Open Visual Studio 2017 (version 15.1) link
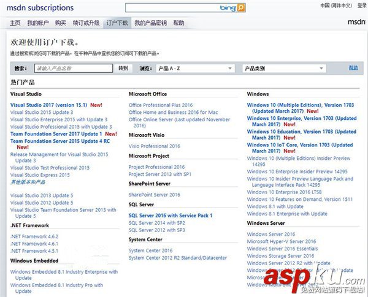This screenshot has height=297, width=368. (x=49, y=105)
